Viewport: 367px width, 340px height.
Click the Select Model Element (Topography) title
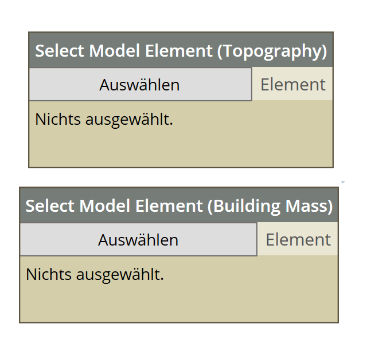coord(181,51)
